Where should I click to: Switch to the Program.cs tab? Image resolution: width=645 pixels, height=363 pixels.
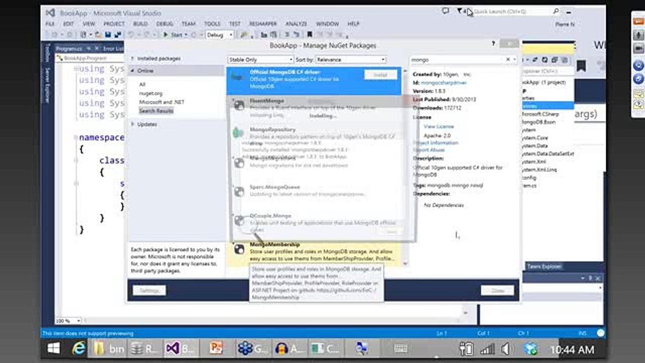[x=70, y=48]
